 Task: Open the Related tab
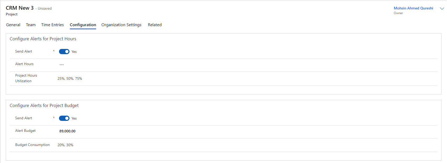tap(155, 25)
